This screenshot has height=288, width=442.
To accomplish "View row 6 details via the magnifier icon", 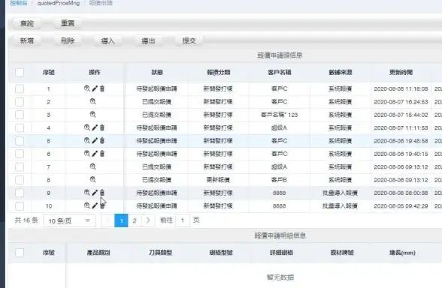I will click(x=87, y=154).
